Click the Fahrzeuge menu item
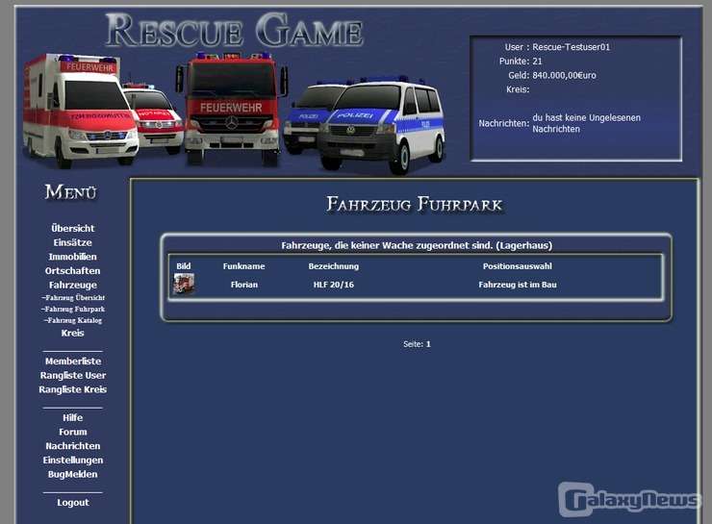Image resolution: width=712 pixels, height=524 pixels. coord(73,285)
